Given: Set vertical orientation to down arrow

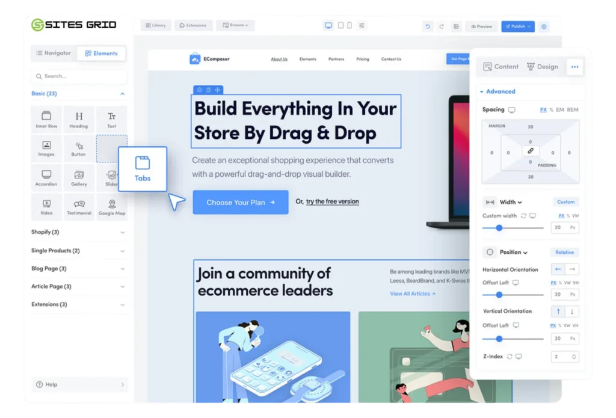Looking at the screenshot, I should pyautogui.click(x=572, y=311).
